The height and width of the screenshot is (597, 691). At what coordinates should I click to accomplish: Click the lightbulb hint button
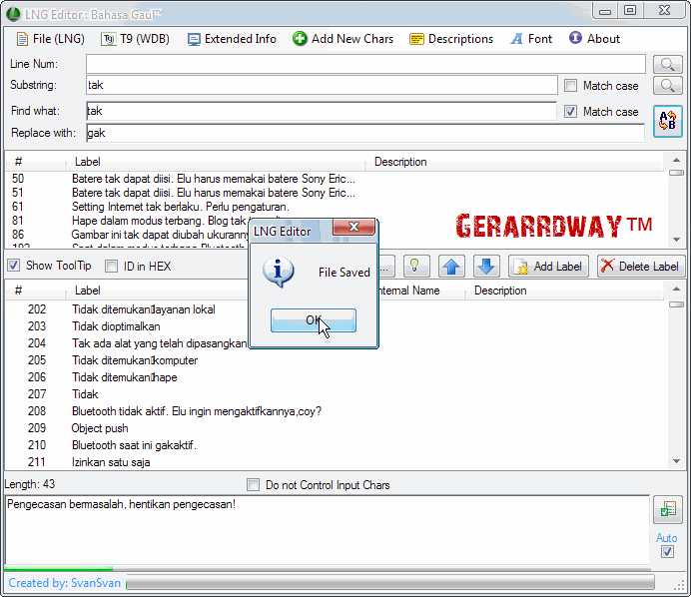[417, 266]
